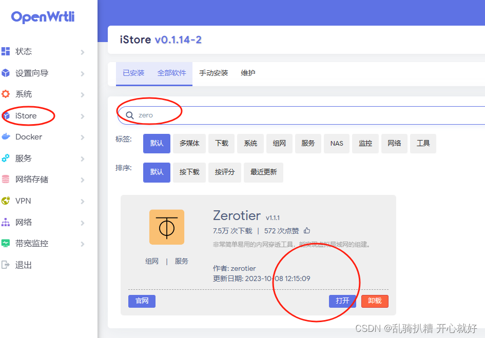
Task: Filter by the 系统 tag
Action: (250, 143)
